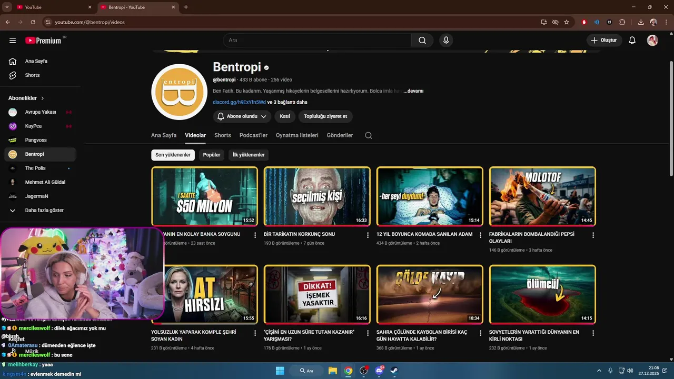This screenshot has height=379, width=674.
Task: Open options for ÇİŞİNİ EN UZUN SÜRE video
Action: pos(368,333)
